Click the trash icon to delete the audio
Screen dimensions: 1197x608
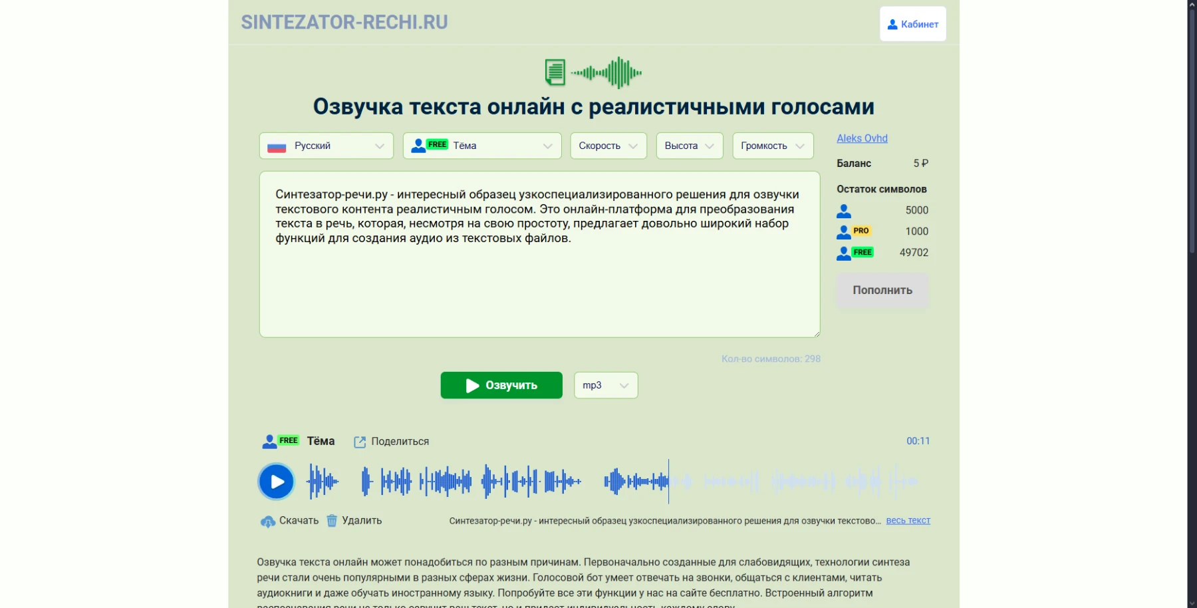point(332,521)
